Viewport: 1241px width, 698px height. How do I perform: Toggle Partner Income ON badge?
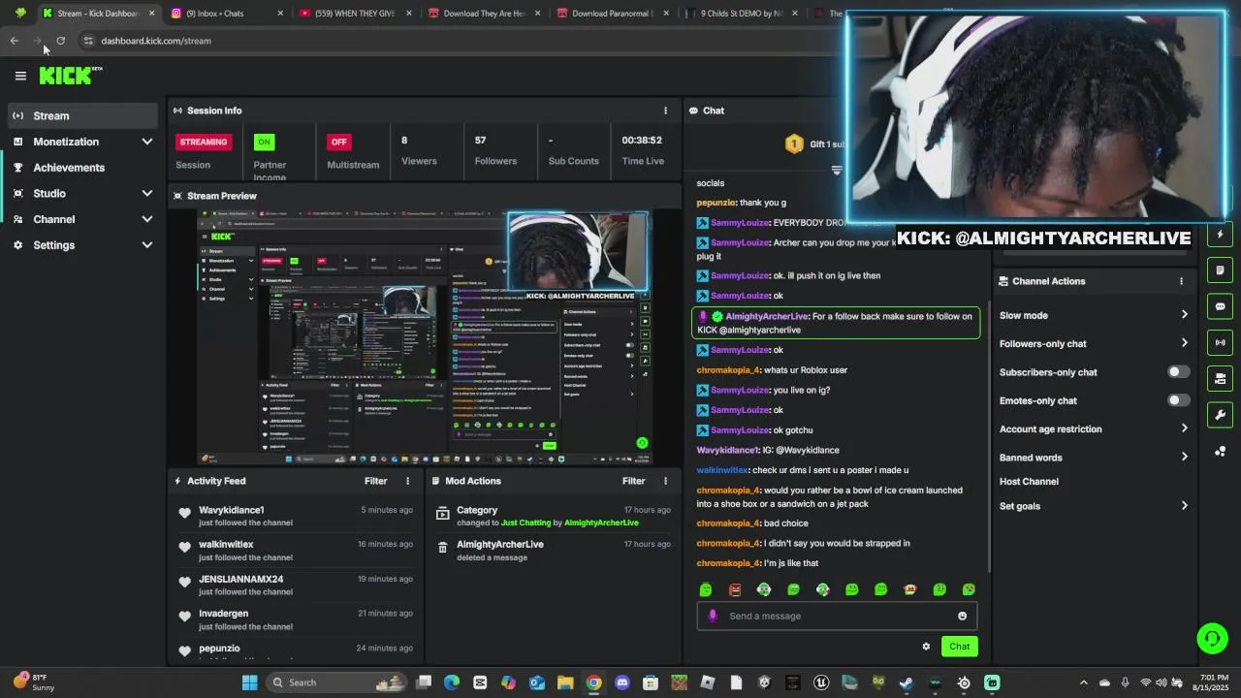click(x=264, y=142)
